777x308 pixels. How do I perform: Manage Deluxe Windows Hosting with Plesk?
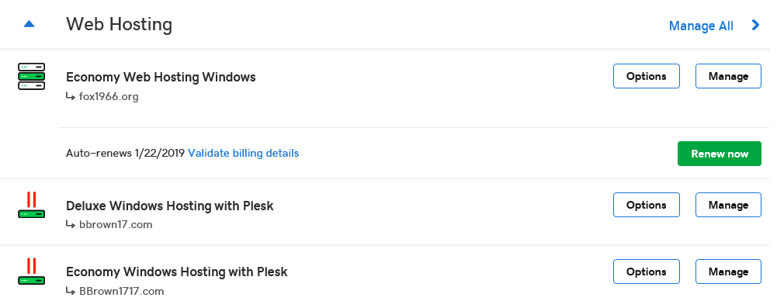point(728,205)
